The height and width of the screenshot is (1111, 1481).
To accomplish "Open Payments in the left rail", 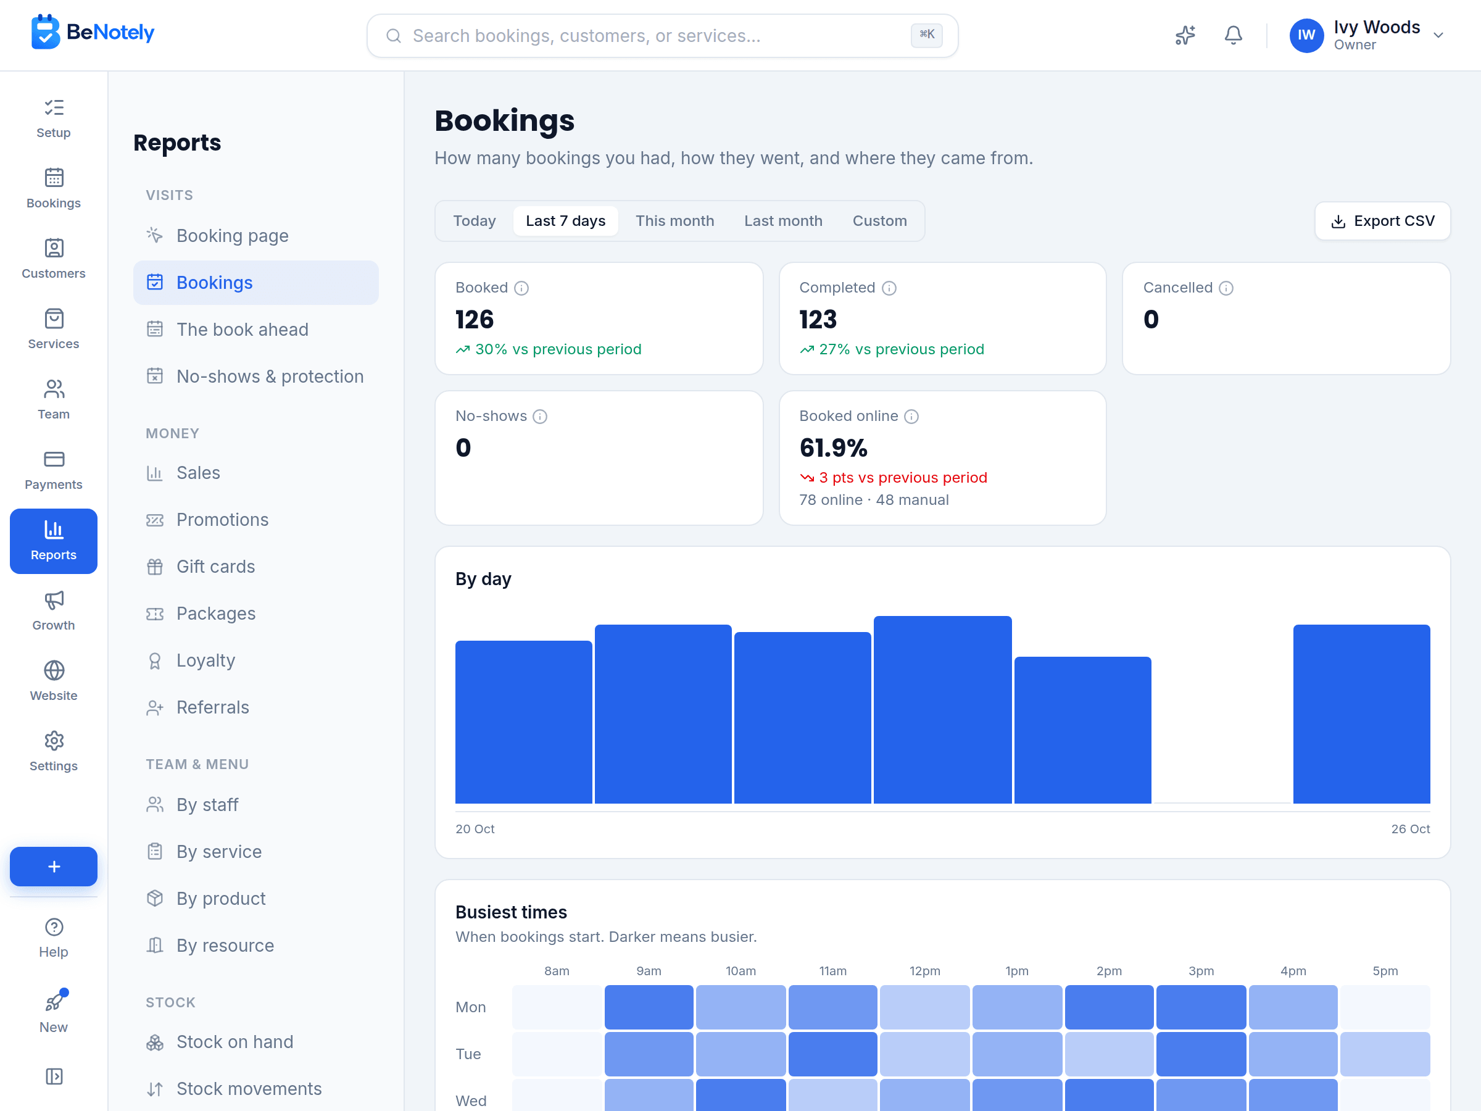I will pos(54,470).
